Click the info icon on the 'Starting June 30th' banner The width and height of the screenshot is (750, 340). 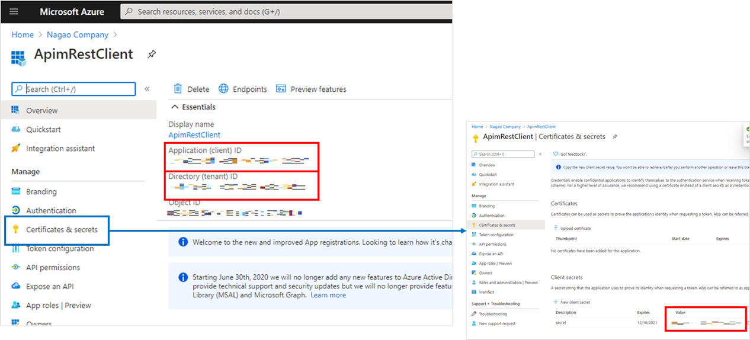[183, 277]
